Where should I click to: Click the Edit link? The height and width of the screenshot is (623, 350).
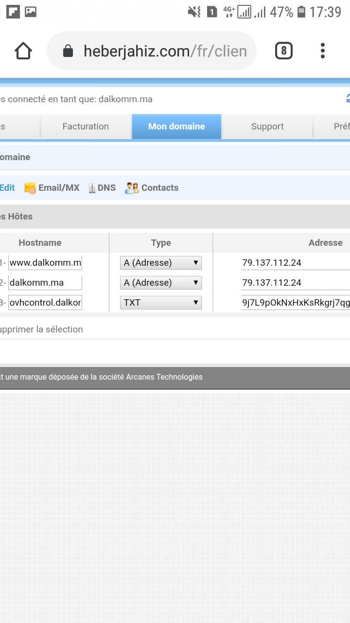7,188
